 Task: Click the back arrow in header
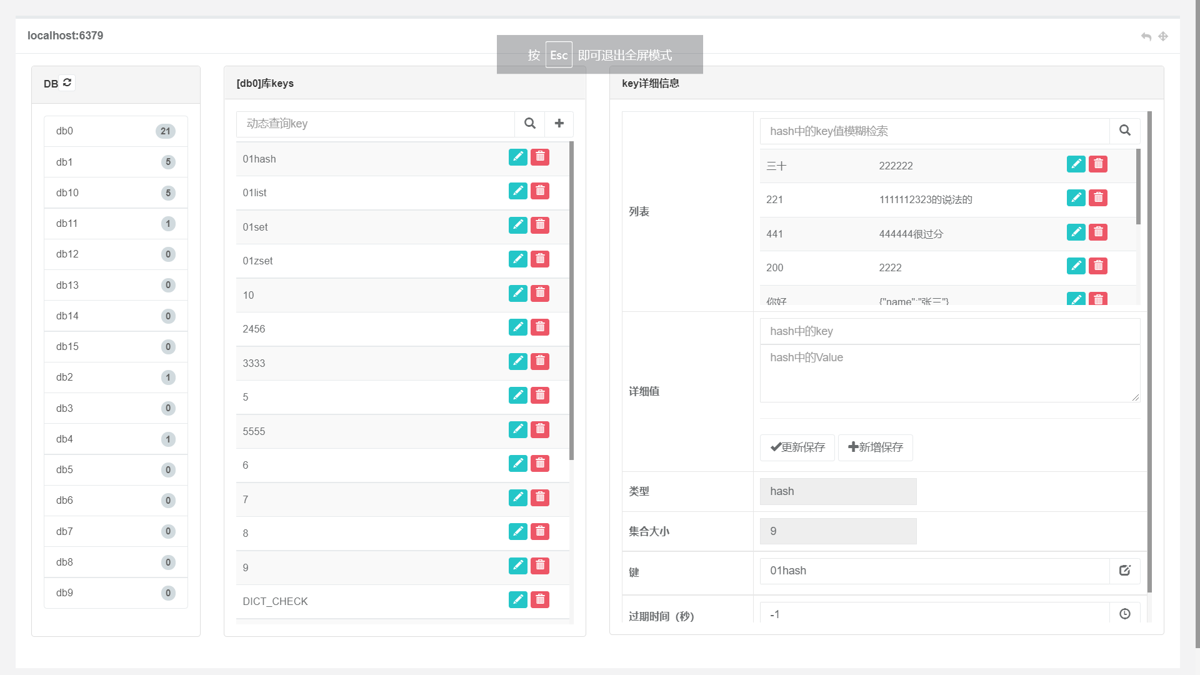pyautogui.click(x=1146, y=36)
